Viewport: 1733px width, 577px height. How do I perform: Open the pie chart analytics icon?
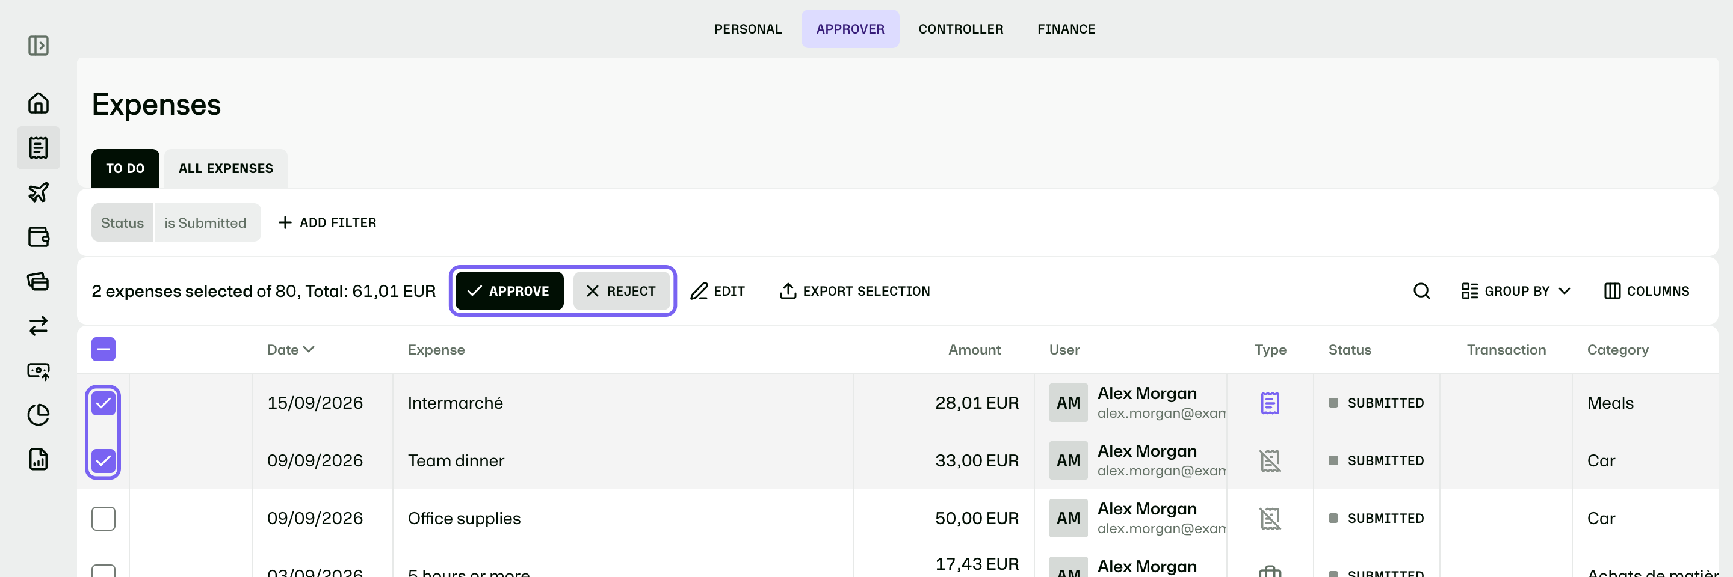[x=39, y=415]
